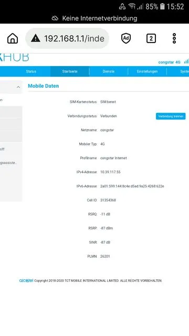Tap the browser home icon

tap(13, 38)
